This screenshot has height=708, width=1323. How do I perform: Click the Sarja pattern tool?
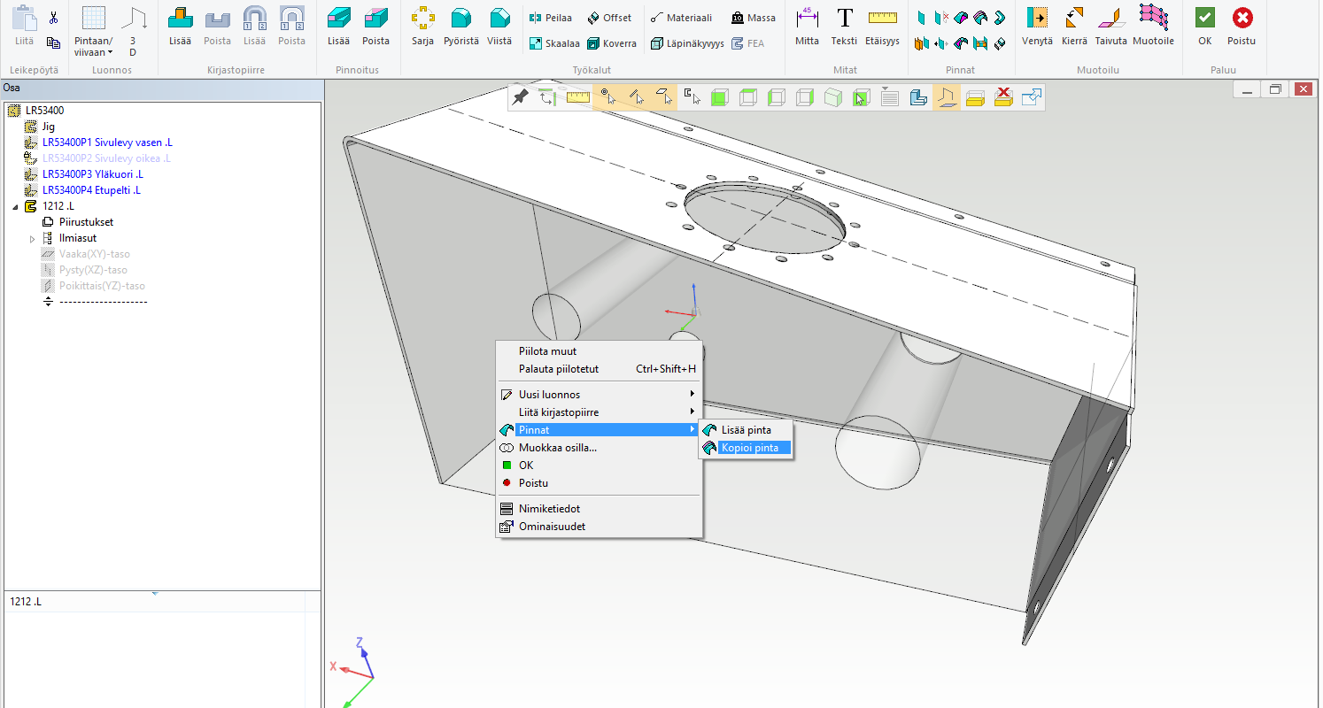pos(422,18)
